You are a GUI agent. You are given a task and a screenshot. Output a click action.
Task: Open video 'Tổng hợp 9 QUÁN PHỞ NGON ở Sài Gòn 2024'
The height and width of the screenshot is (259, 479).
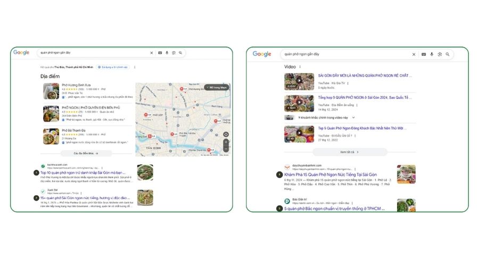pos(365,97)
